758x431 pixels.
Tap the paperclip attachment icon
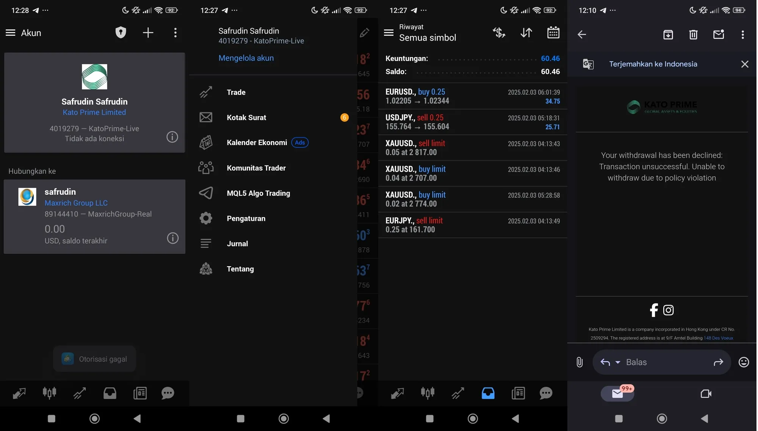(x=579, y=362)
